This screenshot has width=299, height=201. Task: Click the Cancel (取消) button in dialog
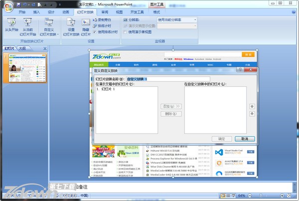[x=245, y=139]
